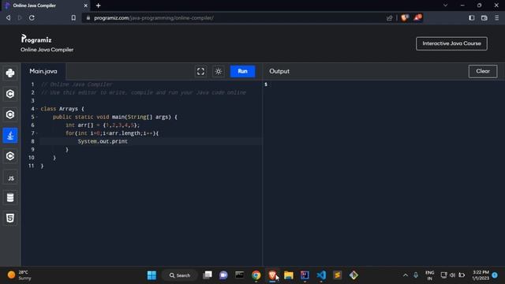
Task: Open the network tray icon
Action: click(x=443, y=275)
